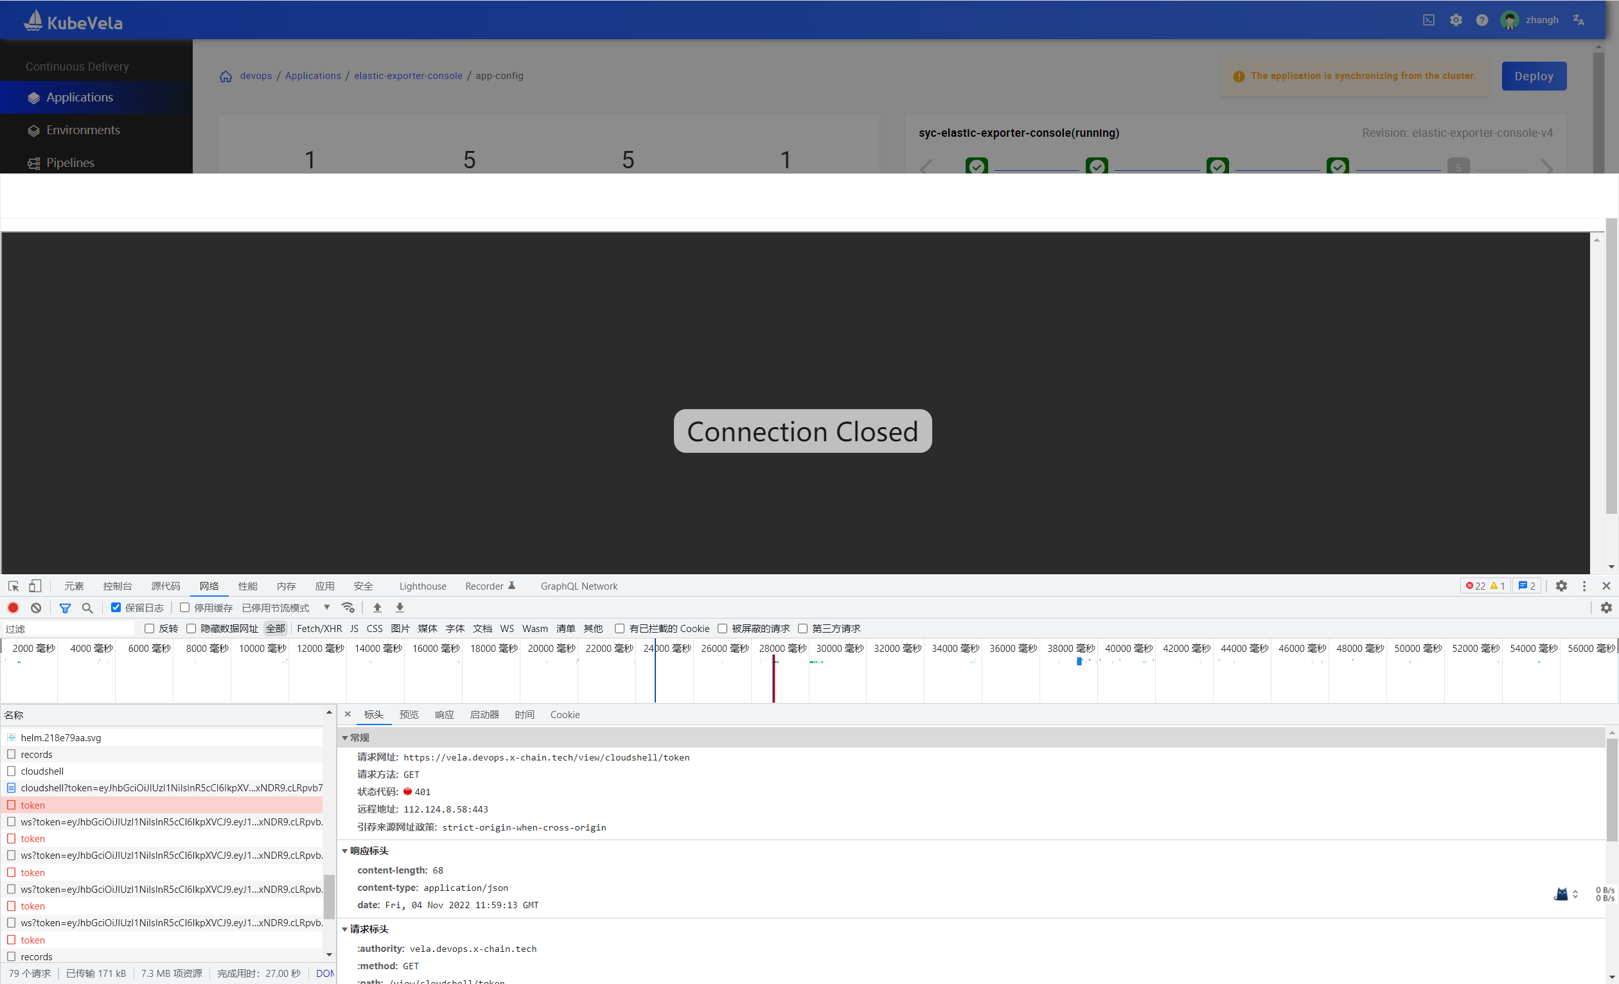Toggle the 保留日志 checkbox on
The height and width of the screenshot is (984, 1619).
117,608
